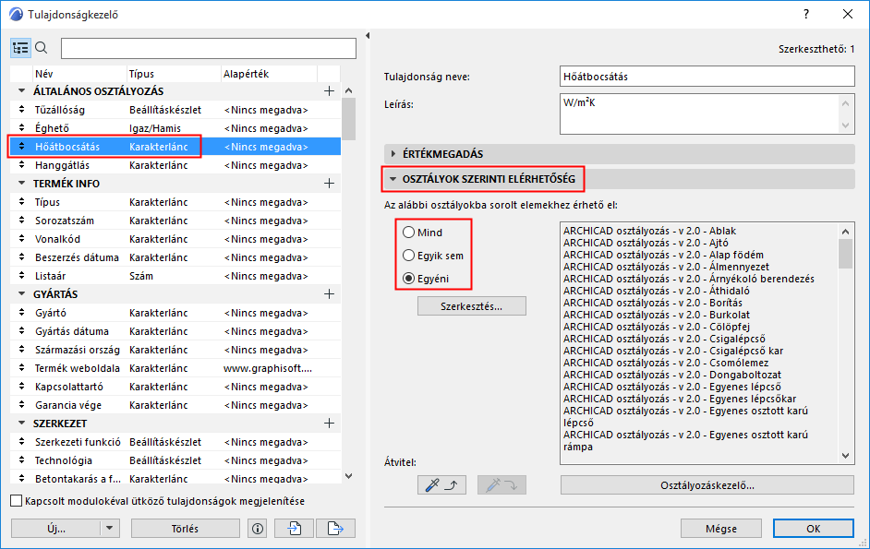Viewport: 870px width, 549px height.
Task: Click the Szerkesztés... button
Action: [472, 306]
